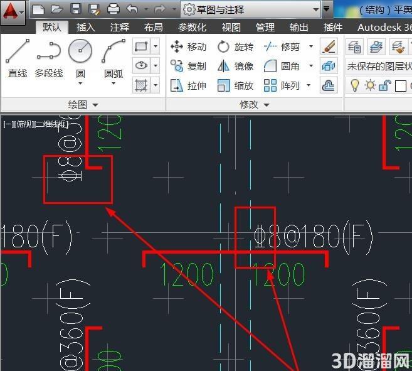The image size is (412, 371).
Task: Select the erase tool icon
Action: point(329,46)
